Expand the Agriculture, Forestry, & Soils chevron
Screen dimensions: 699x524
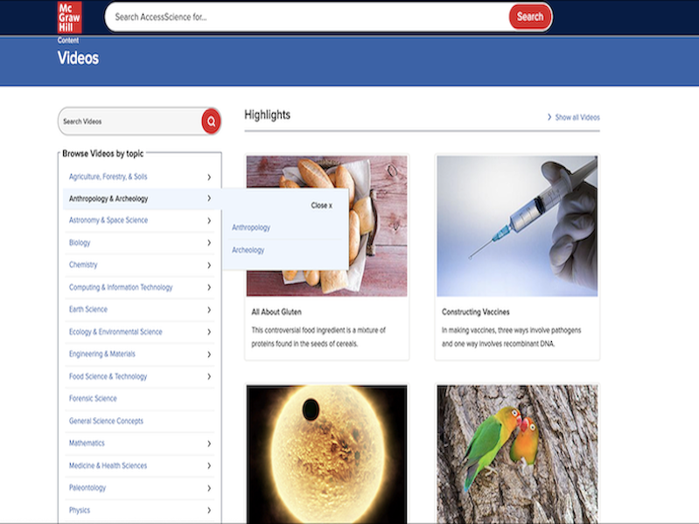[209, 177]
